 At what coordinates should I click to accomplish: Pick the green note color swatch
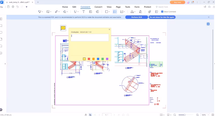pyautogui.click(x=102, y=59)
